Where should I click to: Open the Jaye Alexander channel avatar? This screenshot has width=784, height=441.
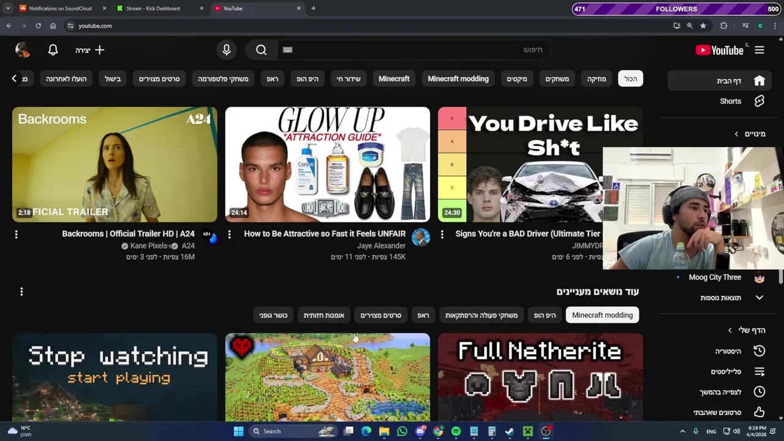pos(421,238)
